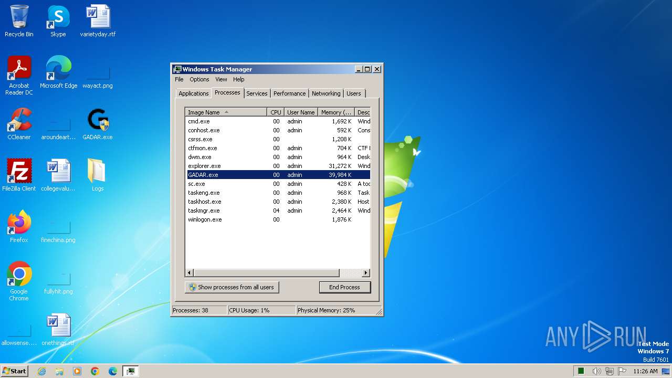The width and height of the screenshot is (672, 378).
Task: Click the Edge icon in the taskbar
Action: pos(113,371)
